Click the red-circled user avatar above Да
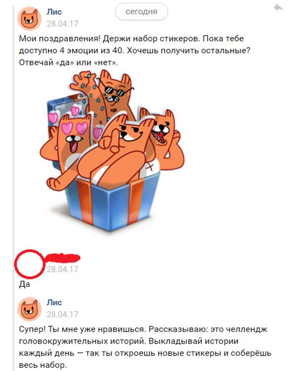 coord(30,263)
